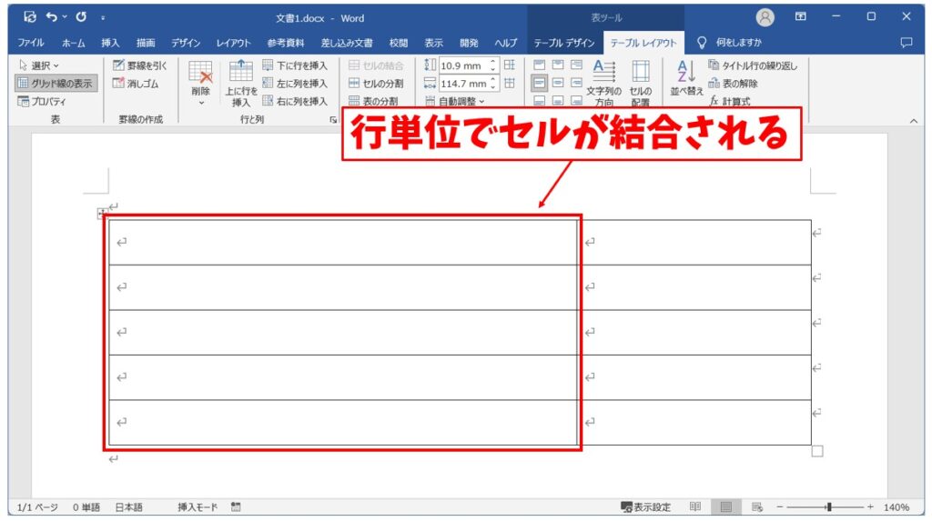Edit row height field 10.9 mm
Screen dimensions: 932x521
point(462,65)
